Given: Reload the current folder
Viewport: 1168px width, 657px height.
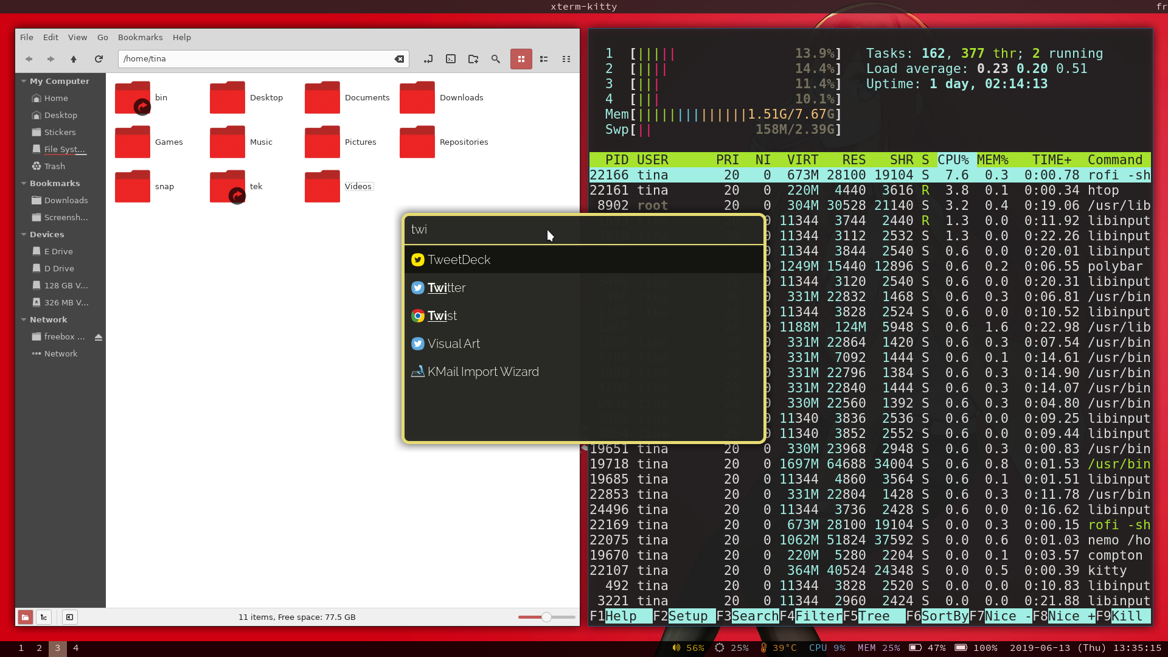Looking at the screenshot, I should (x=99, y=59).
